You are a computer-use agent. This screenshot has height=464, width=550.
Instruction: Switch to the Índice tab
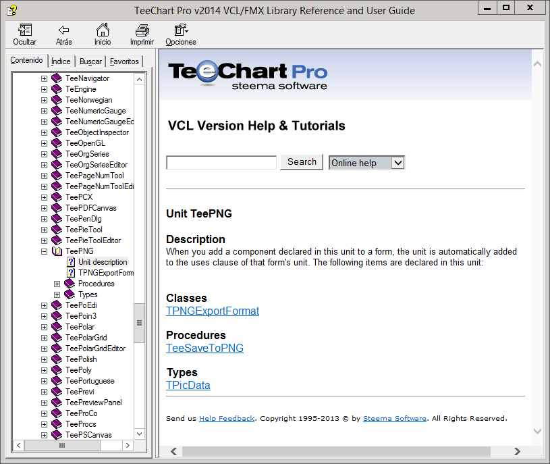[61, 61]
